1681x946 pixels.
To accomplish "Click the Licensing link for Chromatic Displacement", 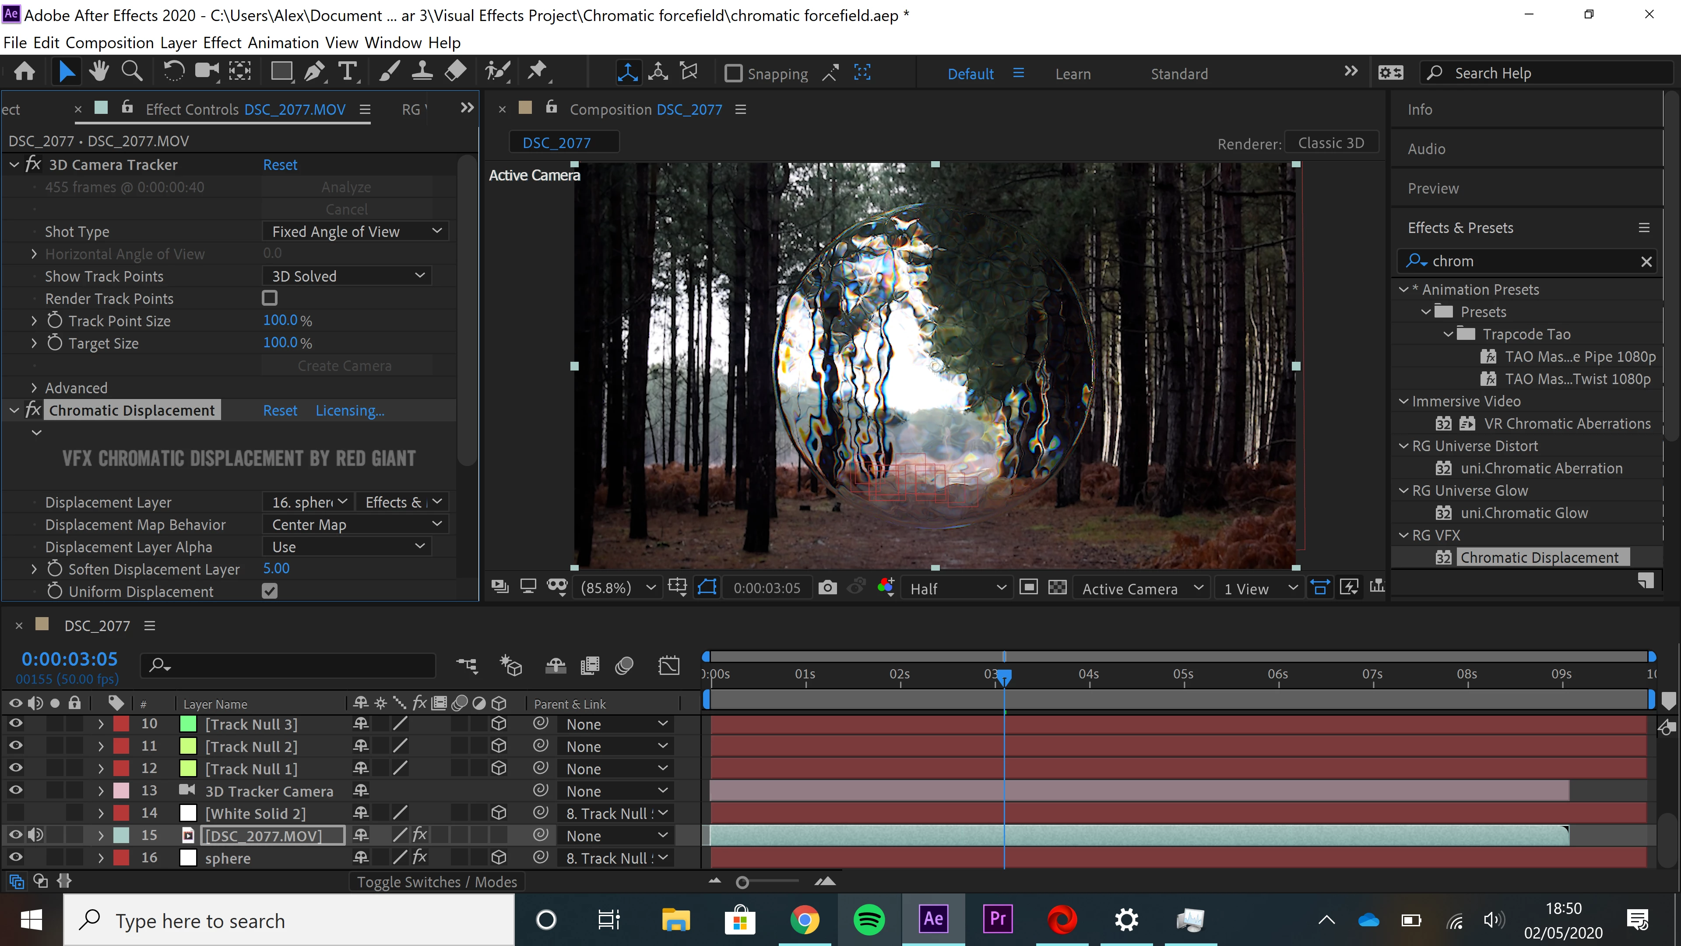I will (350, 411).
